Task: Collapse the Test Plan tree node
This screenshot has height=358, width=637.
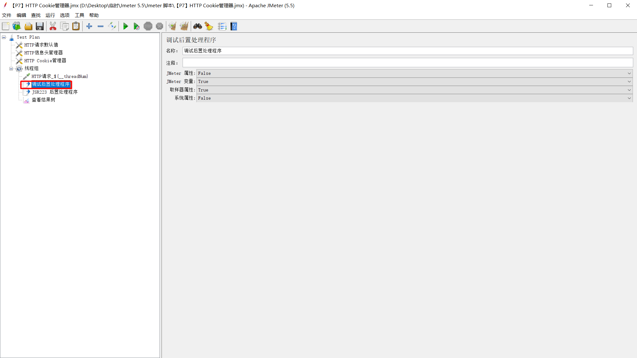Action: pyautogui.click(x=4, y=37)
